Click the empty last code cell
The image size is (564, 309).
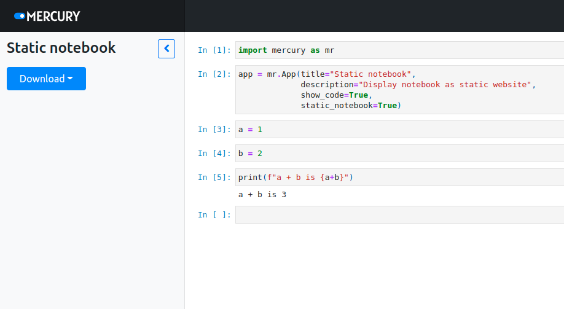click(x=399, y=215)
